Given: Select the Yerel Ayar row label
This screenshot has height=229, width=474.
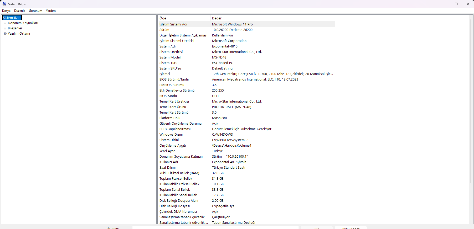Looking at the screenshot, I should pos(167,151).
